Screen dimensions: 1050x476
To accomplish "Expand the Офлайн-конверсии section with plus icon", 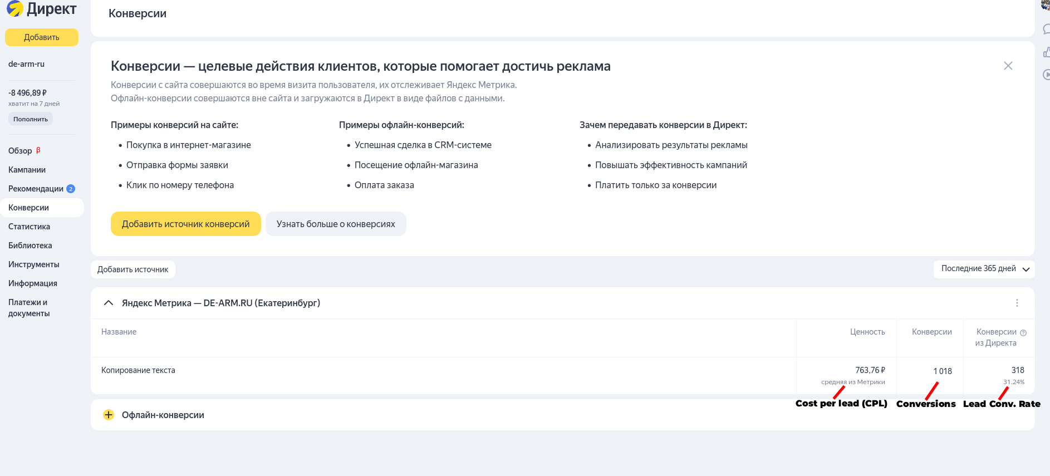I will tap(109, 415).
